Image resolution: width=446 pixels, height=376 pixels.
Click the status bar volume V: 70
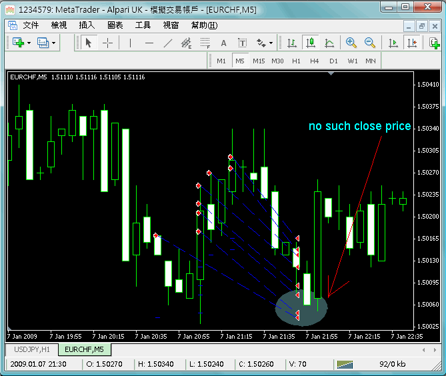[297, 365]
